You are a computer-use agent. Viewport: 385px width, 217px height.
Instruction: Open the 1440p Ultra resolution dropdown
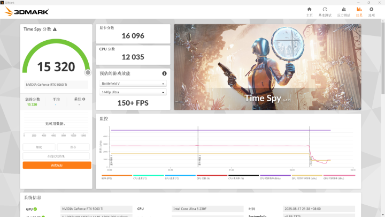(x=133, y=92)
